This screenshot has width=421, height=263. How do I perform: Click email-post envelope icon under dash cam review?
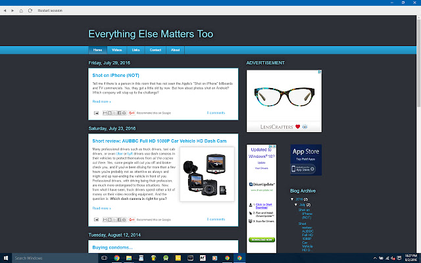(x=96, y=220)
